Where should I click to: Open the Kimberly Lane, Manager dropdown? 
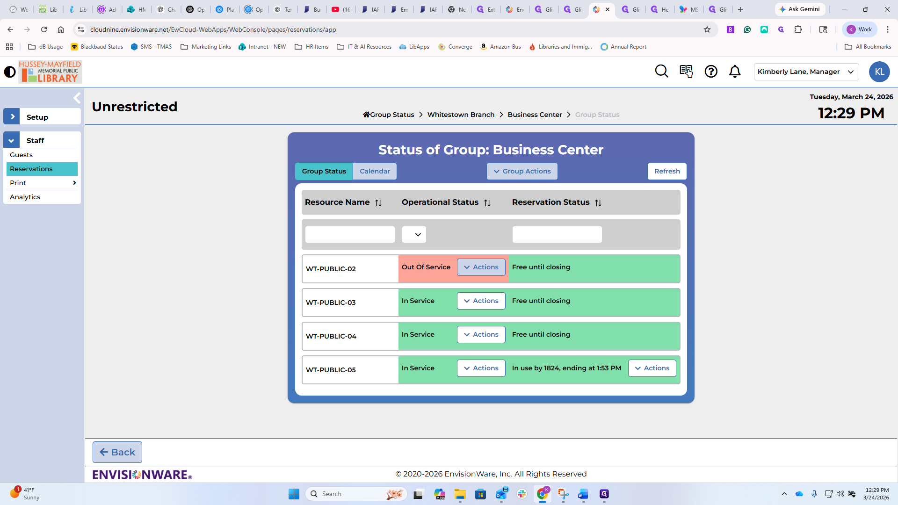click(806, 72)
